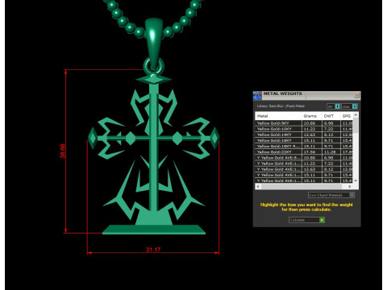Sort by the DWT column header
Image resolution: width=387 pixels, height=290 pixels.
(x=331, y=116)
